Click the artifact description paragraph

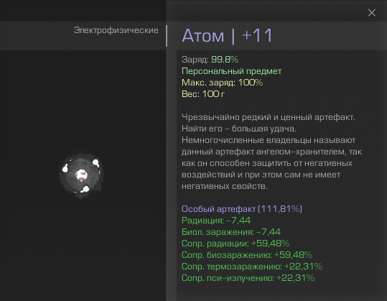point(271,152)
